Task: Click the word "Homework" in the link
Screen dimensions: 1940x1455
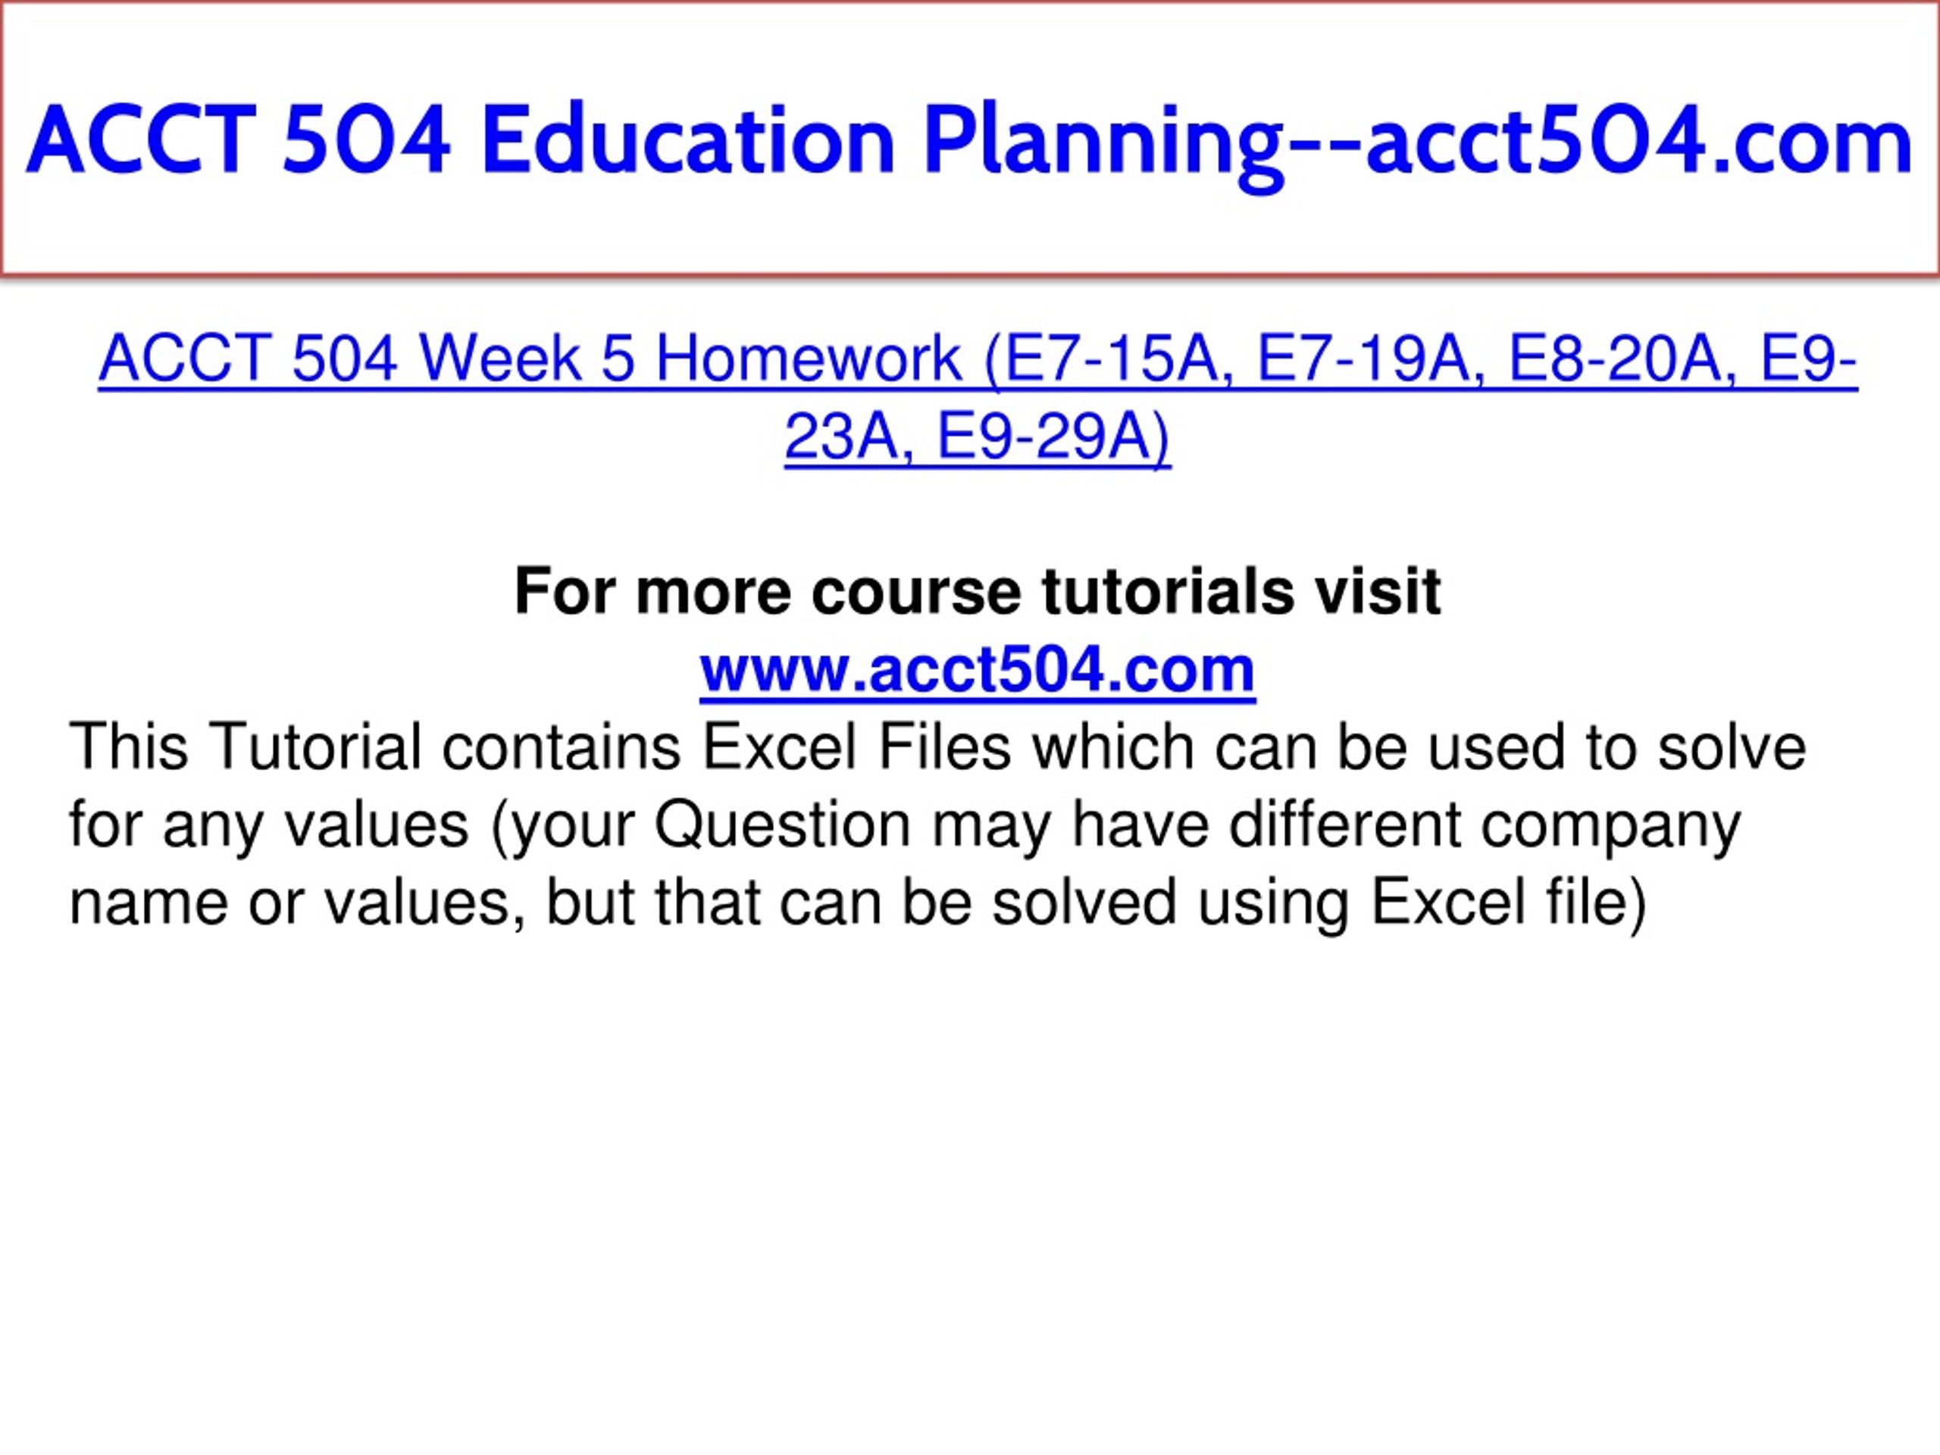Action: pos(808,360)
